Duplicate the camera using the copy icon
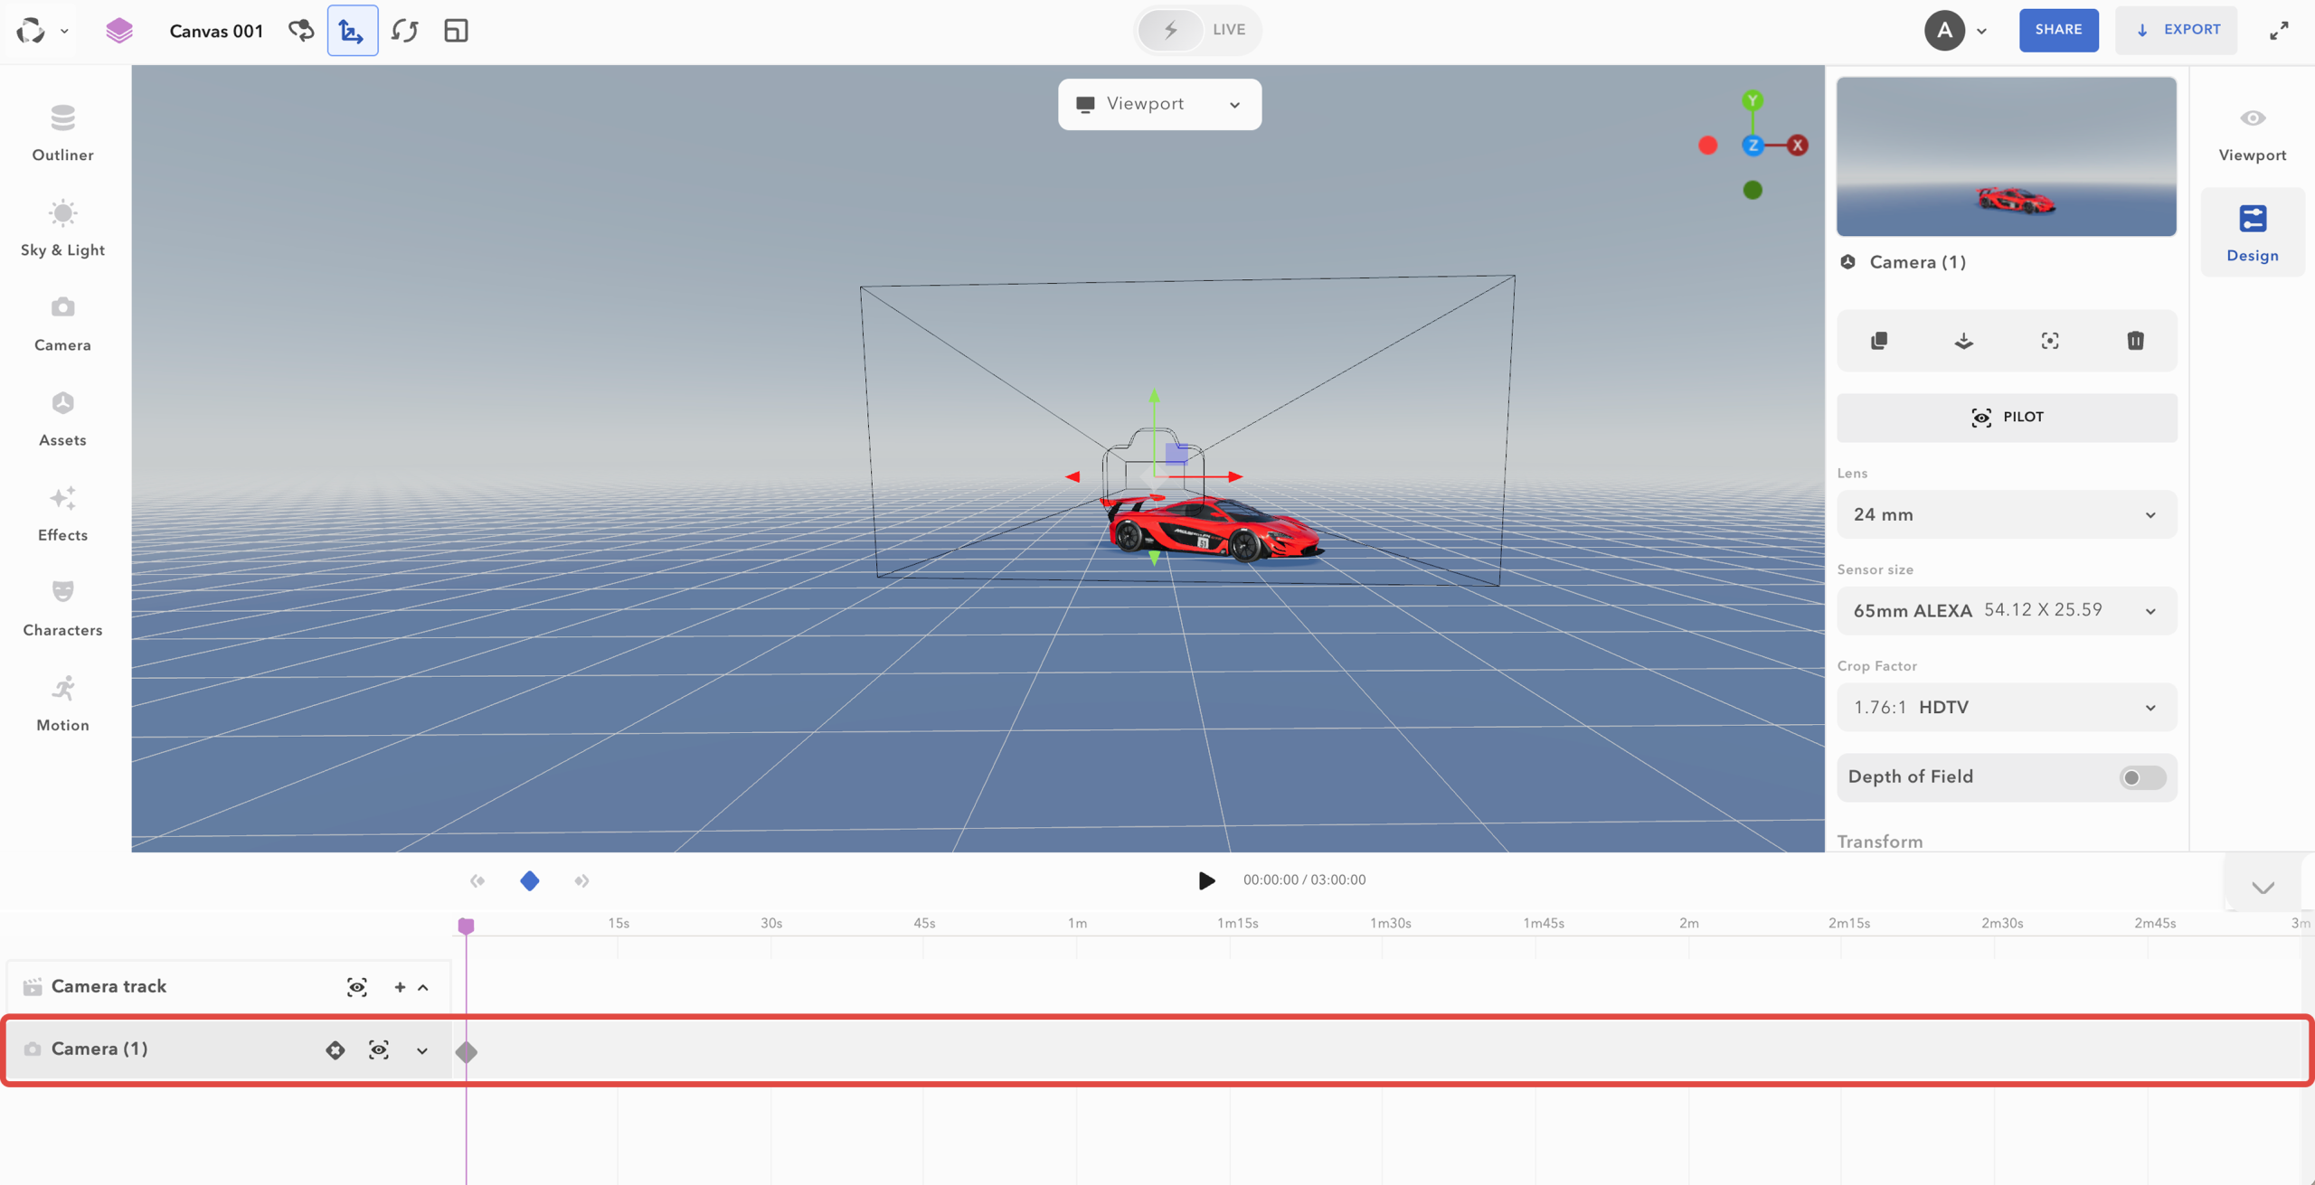2315x1185 pixels. coord(1880,341)
